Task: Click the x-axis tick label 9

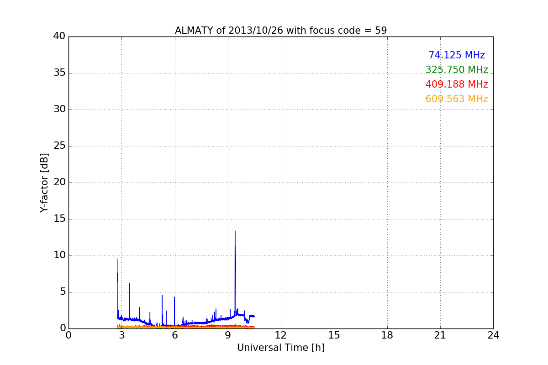Action: point(228,335)
